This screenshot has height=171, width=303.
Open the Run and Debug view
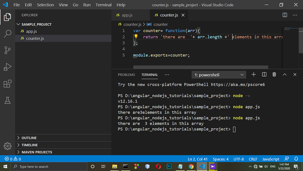(x=7, y=67)
